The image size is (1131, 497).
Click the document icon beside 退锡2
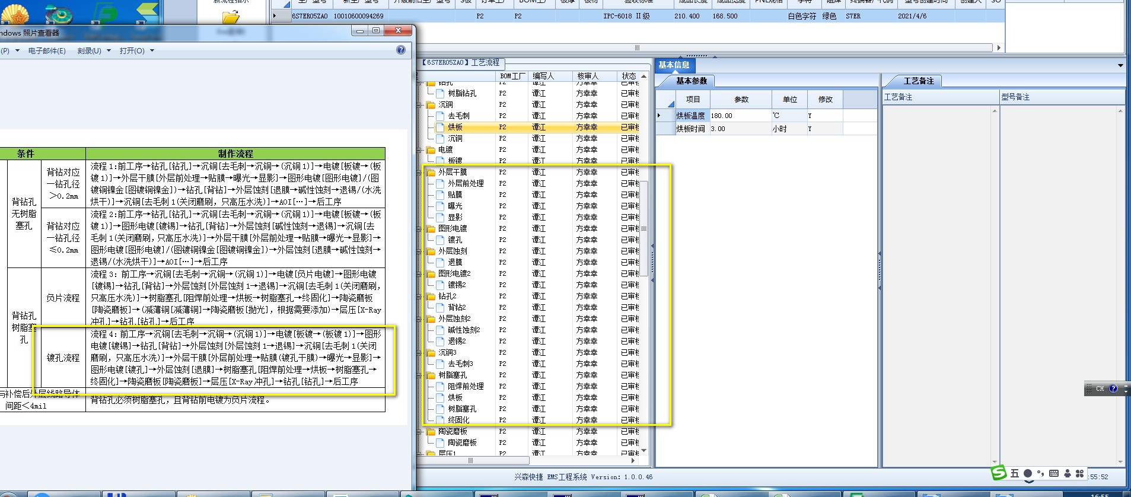click(x=440, y=341)
